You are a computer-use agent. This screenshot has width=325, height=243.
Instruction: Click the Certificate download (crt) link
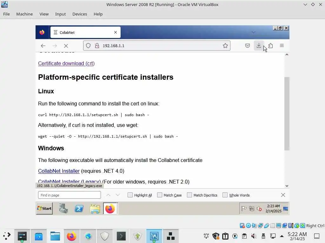[x=66, y=63]
